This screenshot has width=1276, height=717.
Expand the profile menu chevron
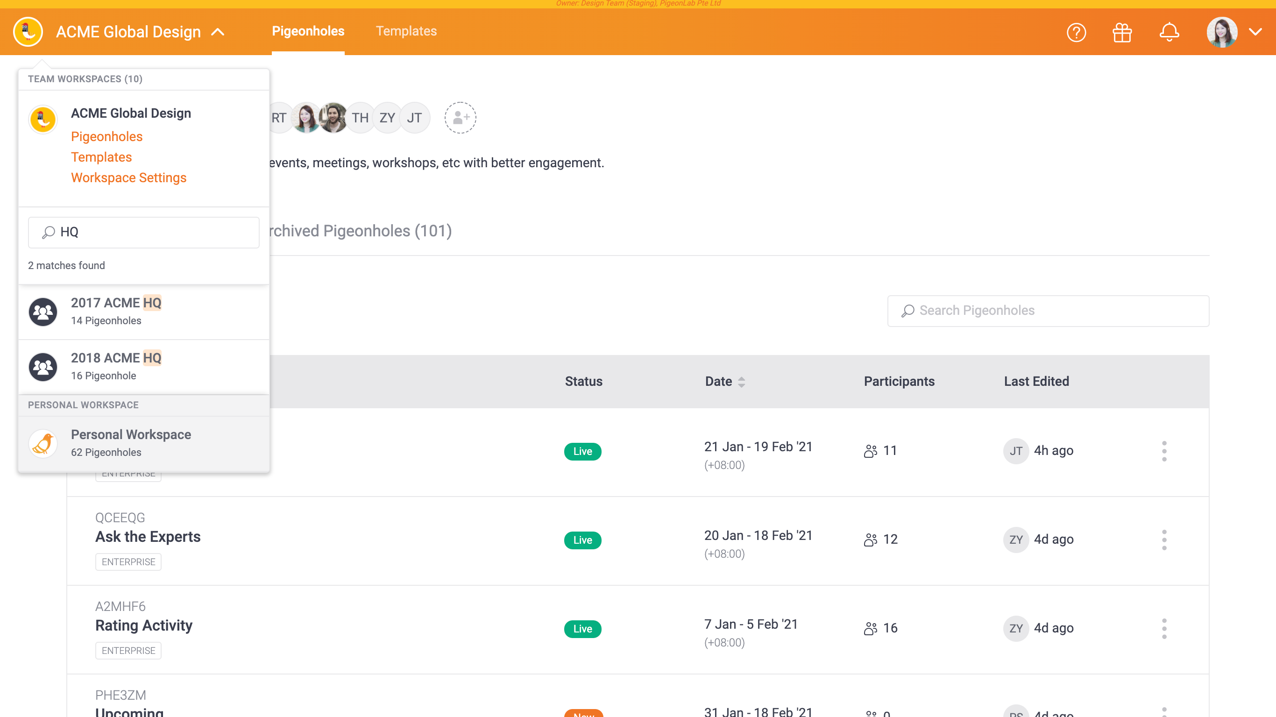click(x=1255, y=32)
